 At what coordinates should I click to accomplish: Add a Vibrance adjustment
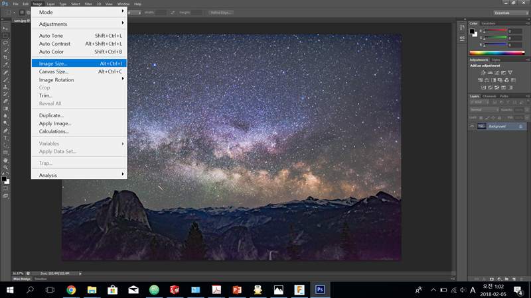point(510,73)
